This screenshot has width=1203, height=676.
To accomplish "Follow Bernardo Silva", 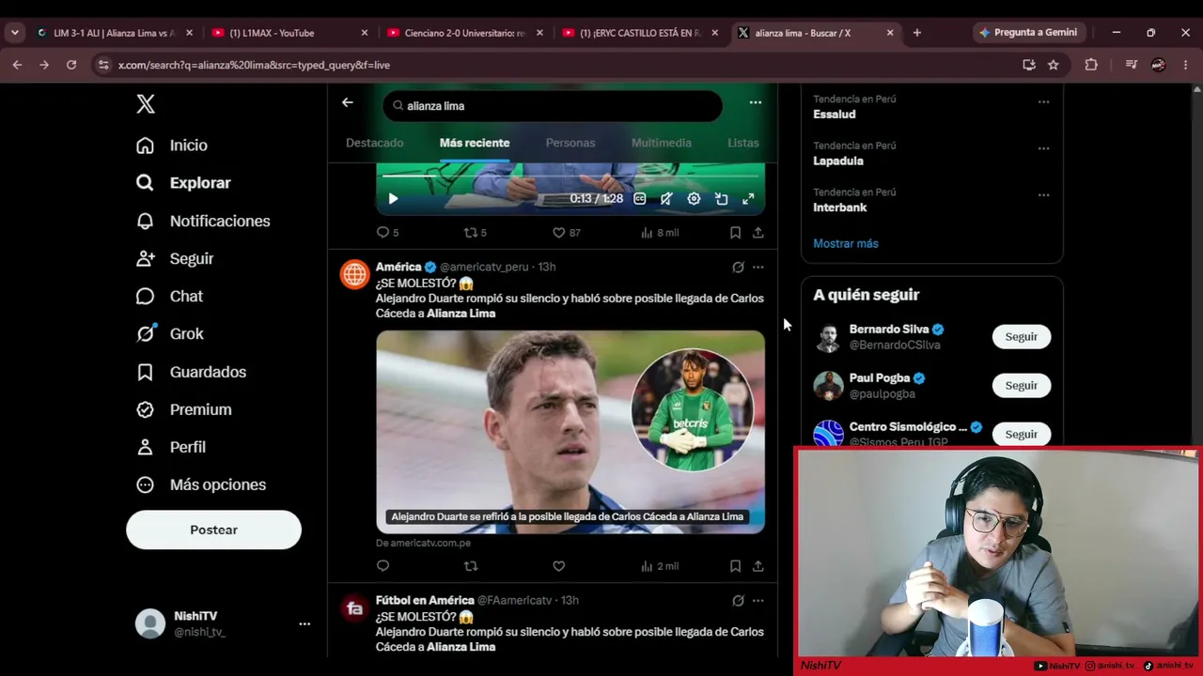I will pos(1022,337).
